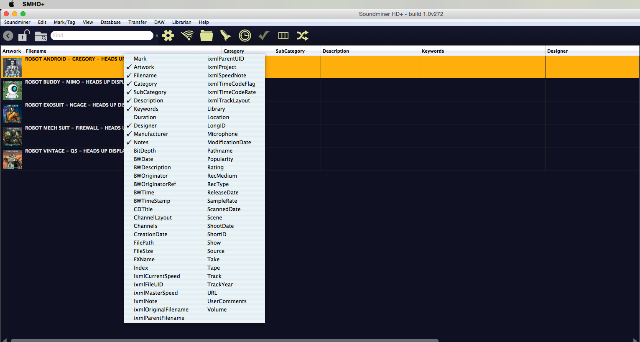
Task: Click the back arrow toolbar icon
Action: 8,36
